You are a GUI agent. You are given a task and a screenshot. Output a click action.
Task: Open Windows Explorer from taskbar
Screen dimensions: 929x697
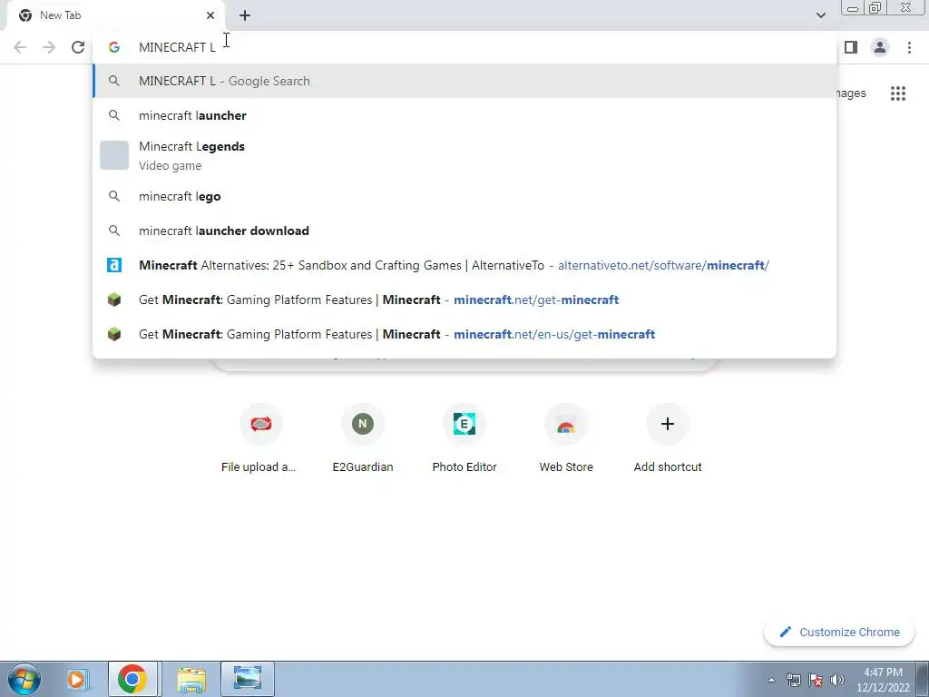[191, 679]
